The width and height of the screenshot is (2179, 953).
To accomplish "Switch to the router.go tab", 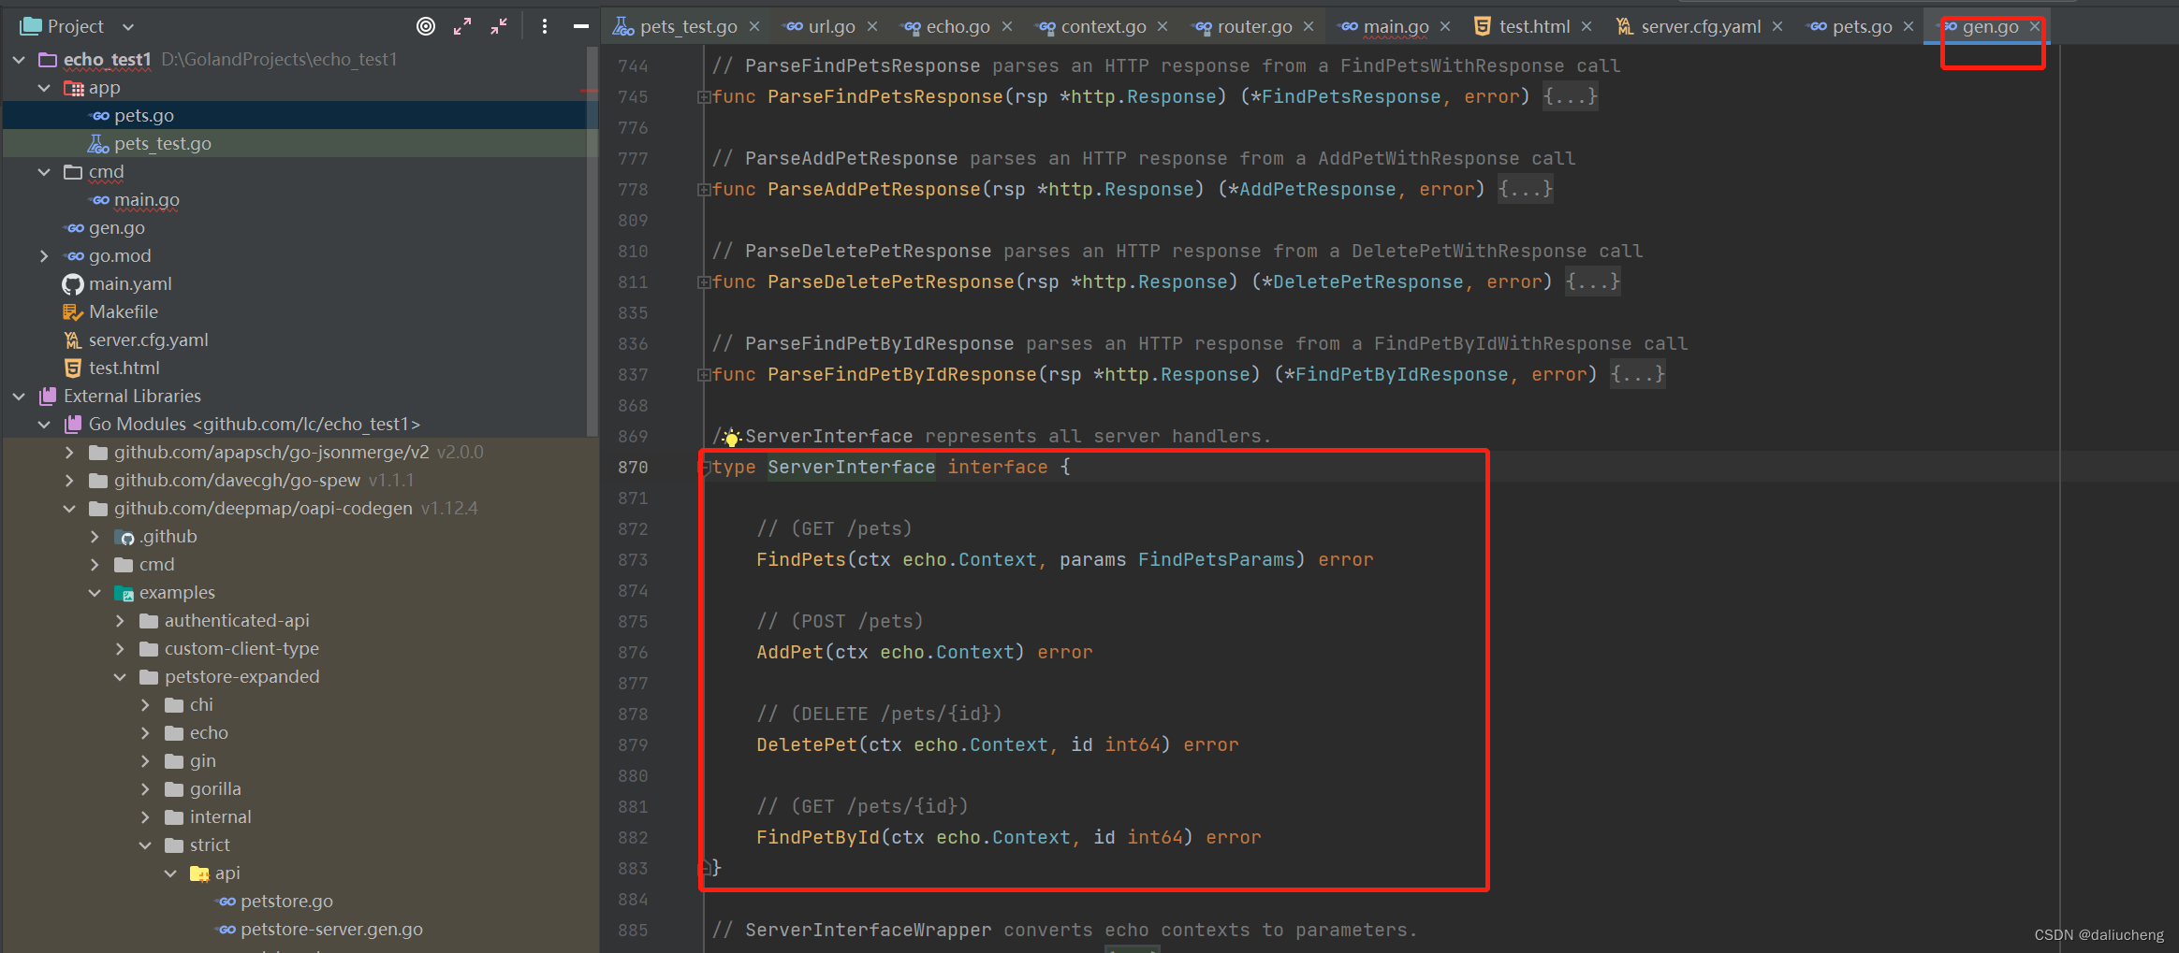I will (x=1244, y=27).
